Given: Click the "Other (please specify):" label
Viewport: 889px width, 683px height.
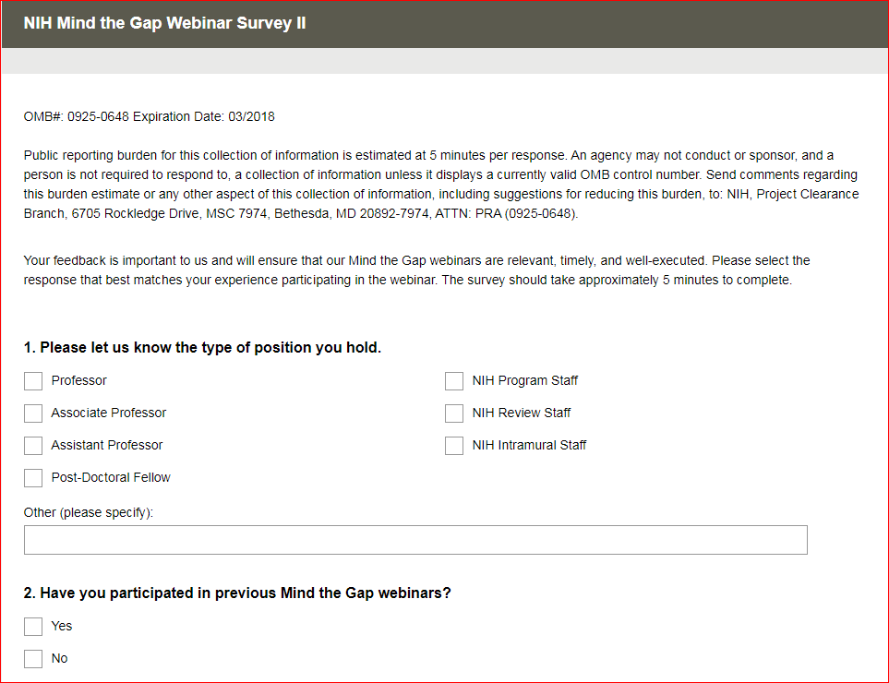Looking at the screenshot, I should click(x=89, y=512).
